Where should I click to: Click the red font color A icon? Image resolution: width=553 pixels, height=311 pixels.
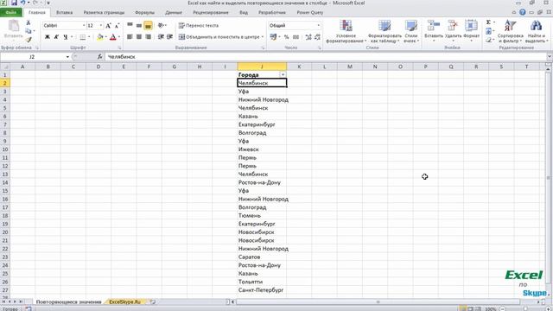tap(113, 36)
